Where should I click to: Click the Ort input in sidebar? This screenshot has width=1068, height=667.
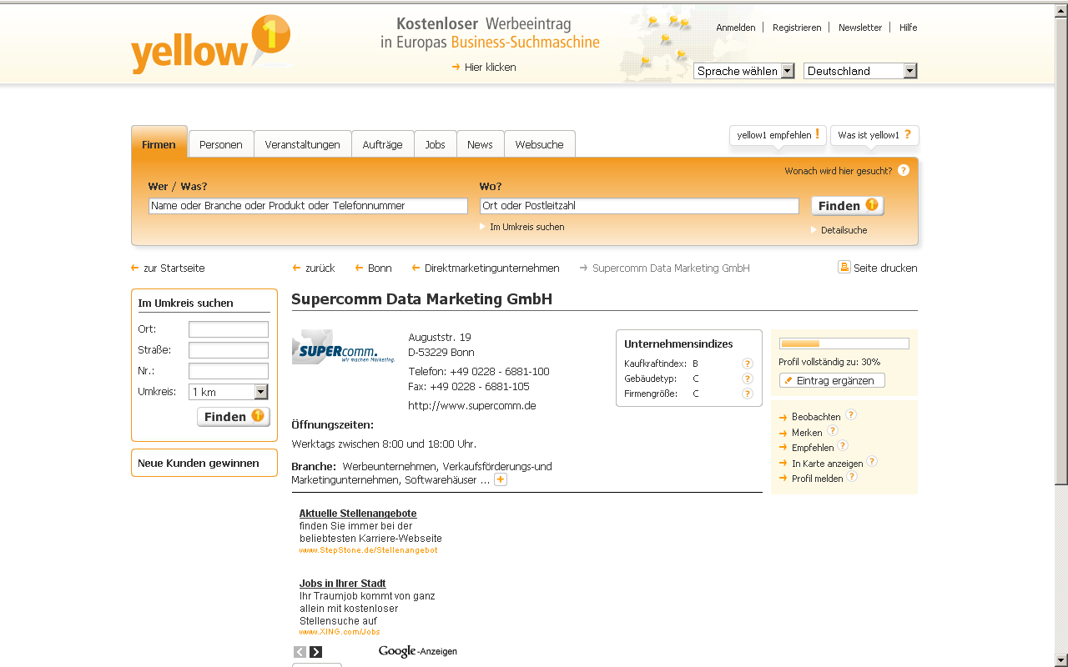[x=229, y=329]
